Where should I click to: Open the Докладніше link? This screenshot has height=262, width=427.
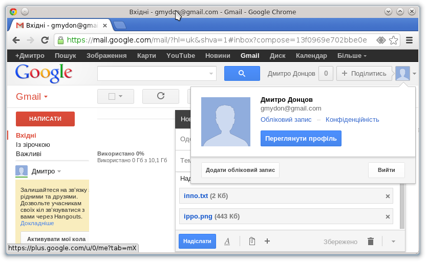[x=37, y=224]
